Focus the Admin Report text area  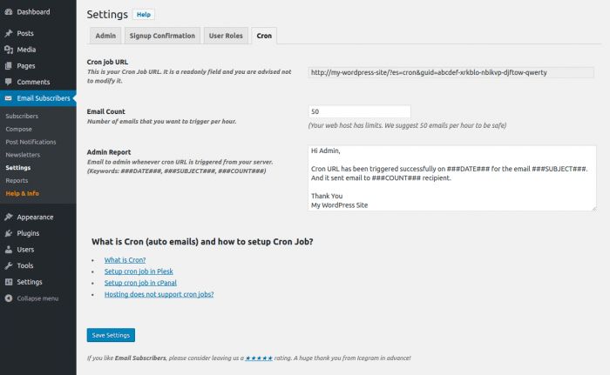tap(452, 178)
